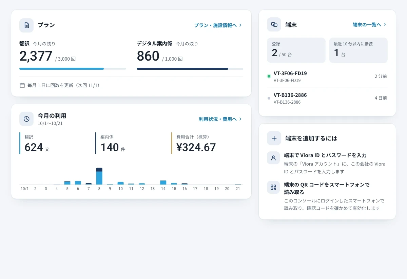This screenshot has width=407, height=279.
Task: Click the person icon for Viora ID step
Action: pyautogui.click(x=273, y=158)
